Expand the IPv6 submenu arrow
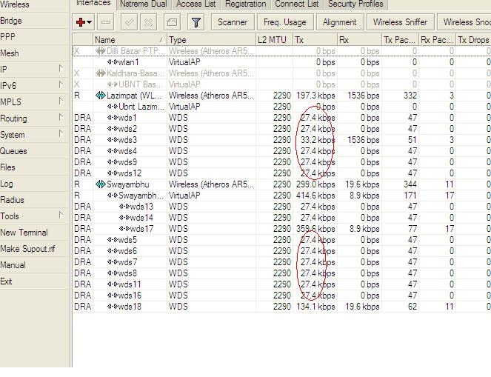Screen dimensions: 491x377 (61, 85)
